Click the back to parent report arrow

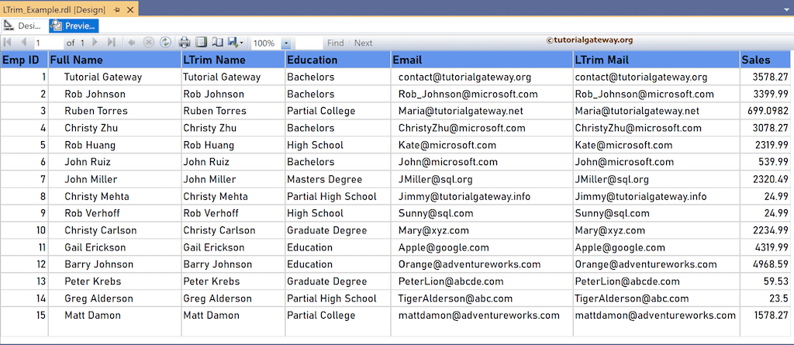click(132, 43)
